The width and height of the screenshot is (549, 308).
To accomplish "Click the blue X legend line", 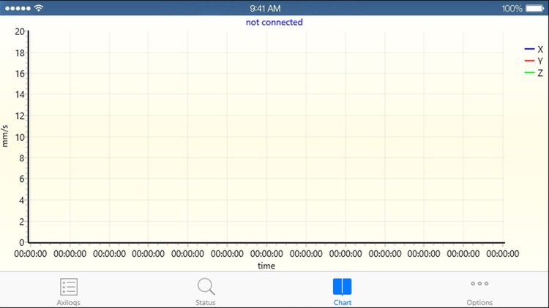I will pos(529,49).
